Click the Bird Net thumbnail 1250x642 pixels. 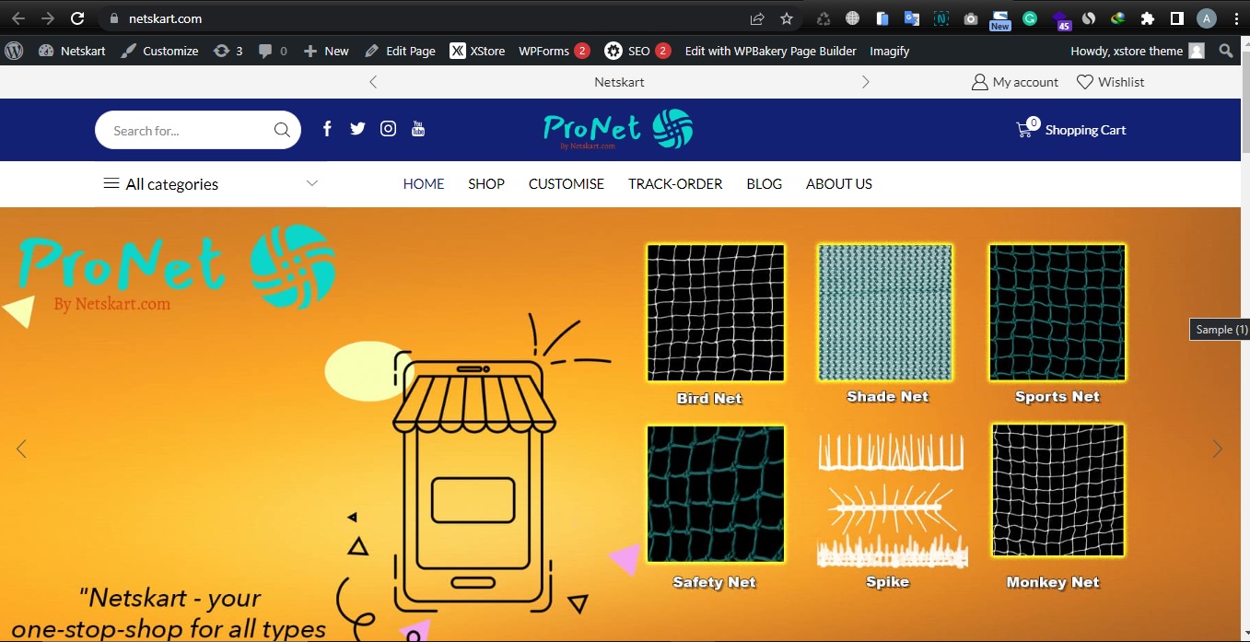pyautogui.click(x=716, y=313)
